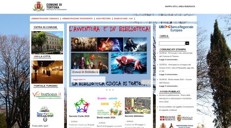Viewport: 231px width, 128px height.
Task: Click the Portale Turismo heading
Action: tap(45, 86)
